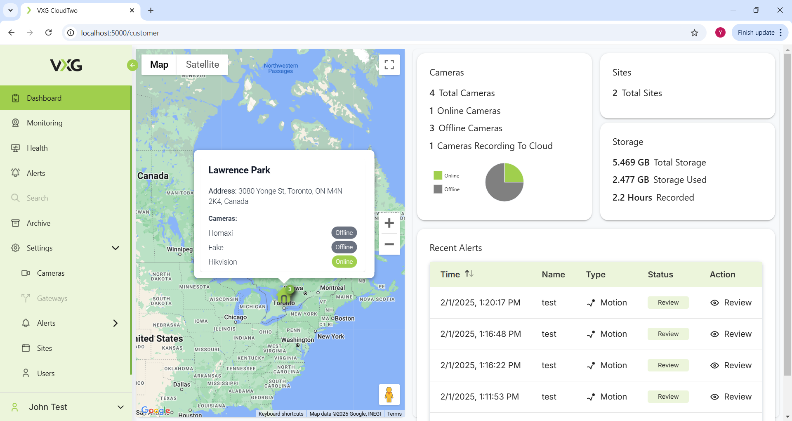Bookmark this page with star icon
The height and width of the screenshot is (421, 792).
tap(695, 33)
